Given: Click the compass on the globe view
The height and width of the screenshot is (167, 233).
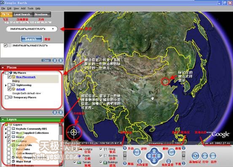Looking at the screenshot, I should pos(74,132).
